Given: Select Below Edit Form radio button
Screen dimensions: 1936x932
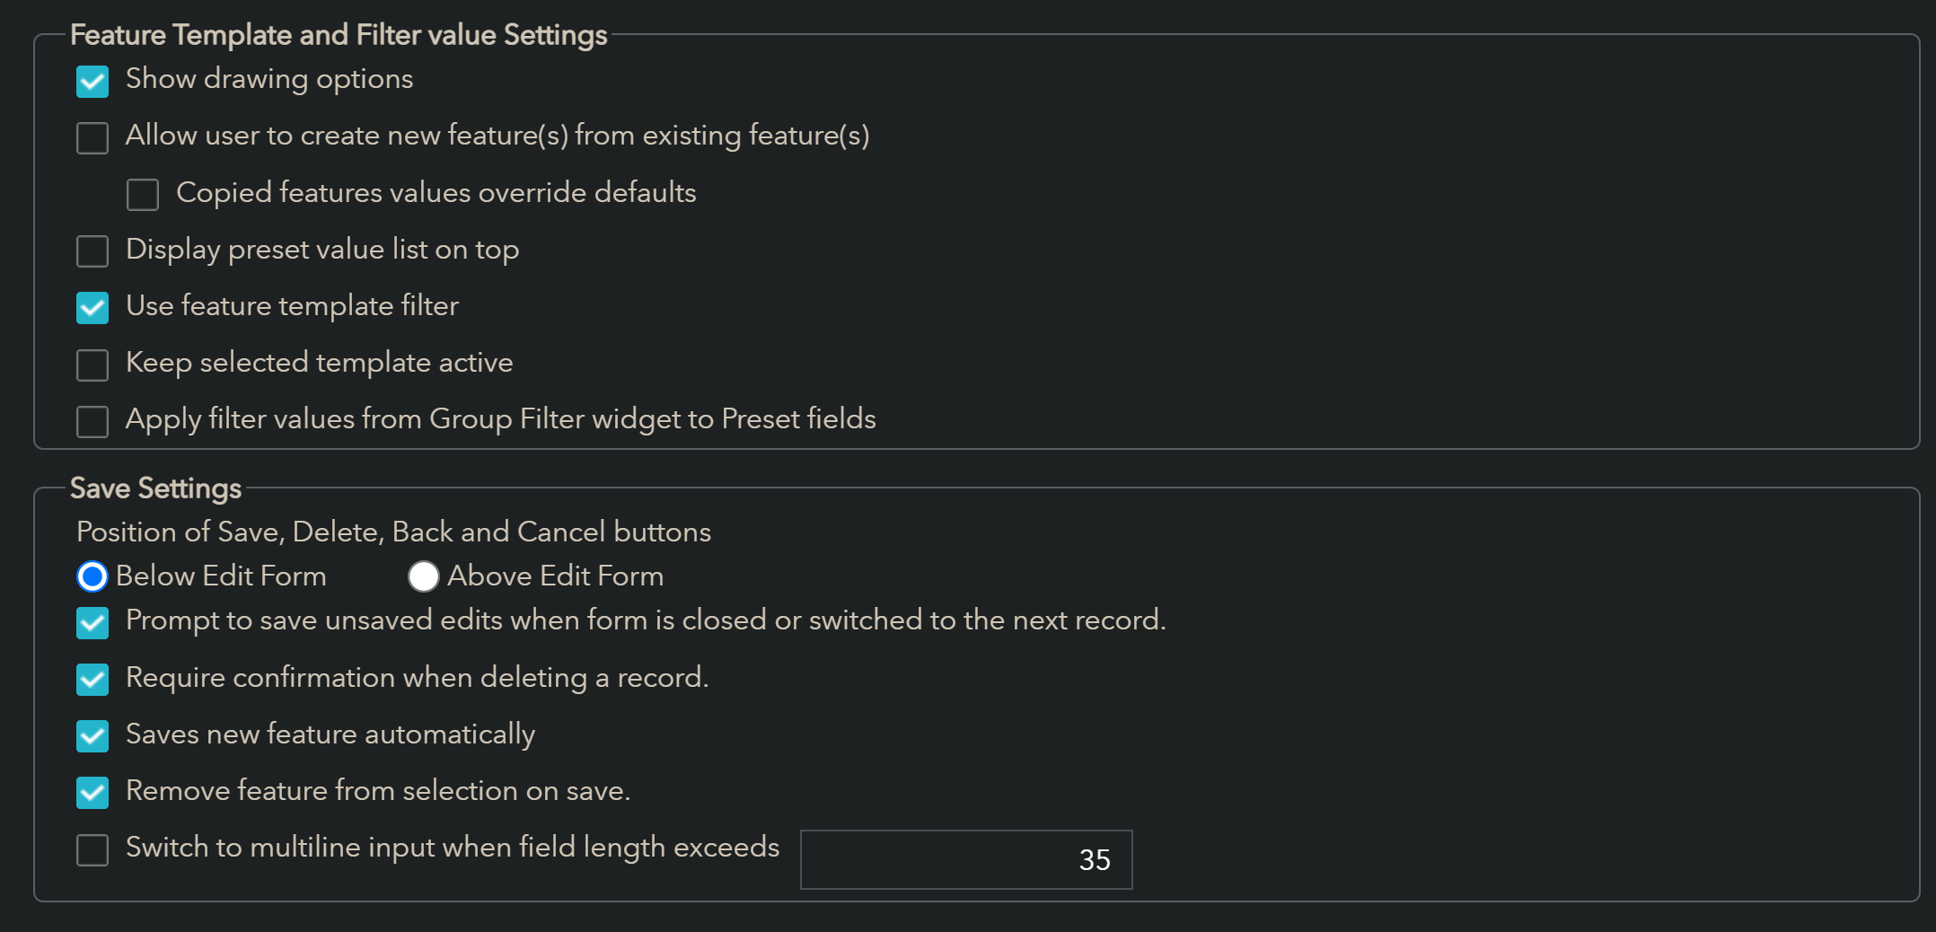Looking at the screenshot, I should (x=92, y=576).
